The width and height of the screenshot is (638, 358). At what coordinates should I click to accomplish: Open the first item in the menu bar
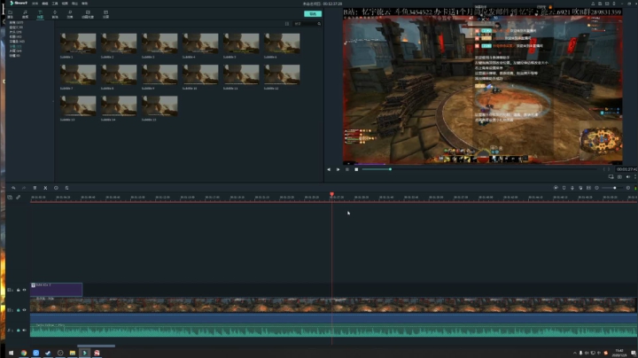pyautogui.click(x=35, y=4)
